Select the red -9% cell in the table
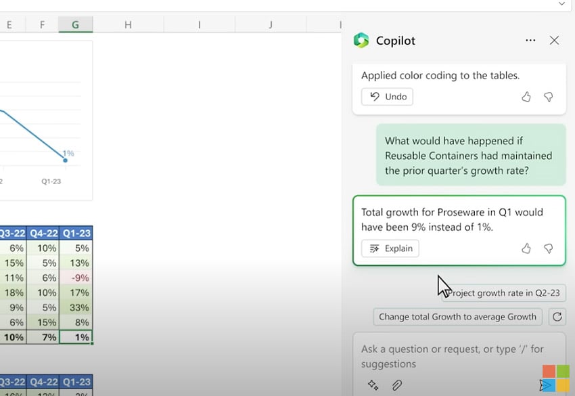 tap(76, 278)
